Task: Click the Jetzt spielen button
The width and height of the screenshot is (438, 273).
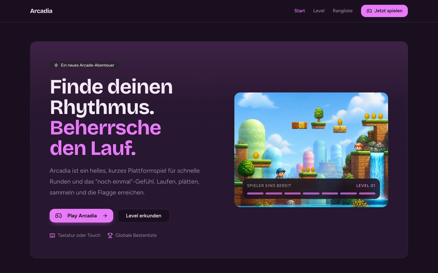Action: click(x=384, y=11)
